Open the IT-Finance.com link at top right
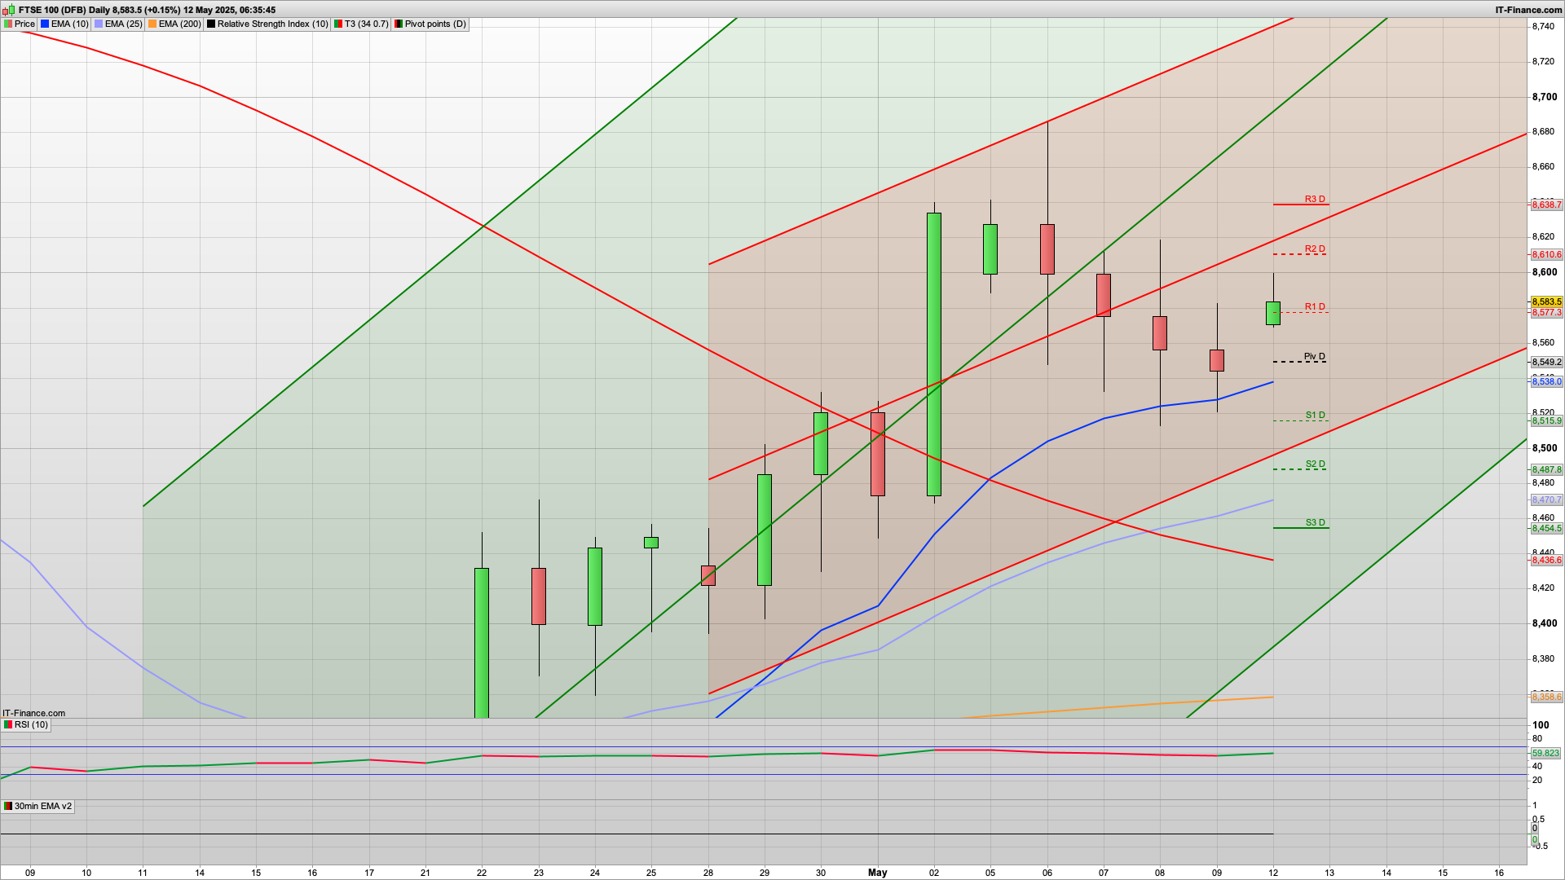Image resolution: width=1565 pixels, height=880 pixels. point(1528,10)
